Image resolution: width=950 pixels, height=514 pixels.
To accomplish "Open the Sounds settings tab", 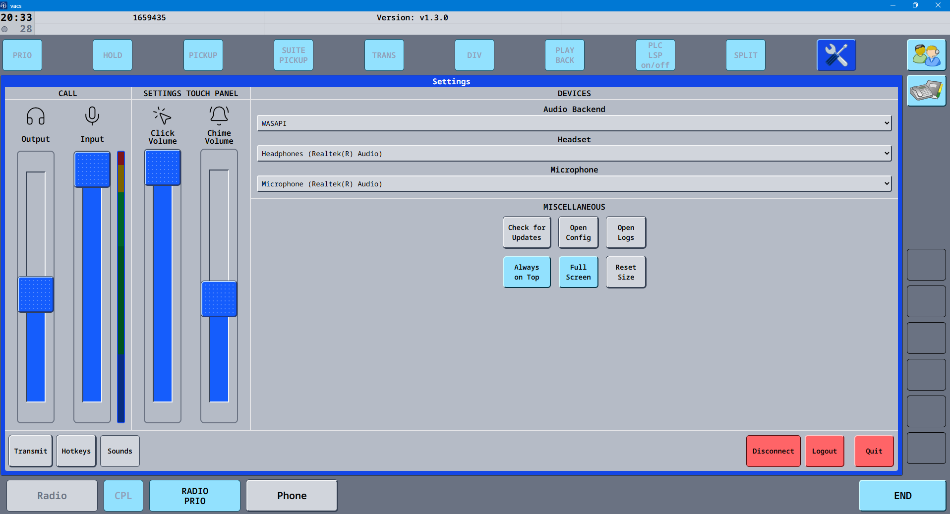I will tap(119, 451).
